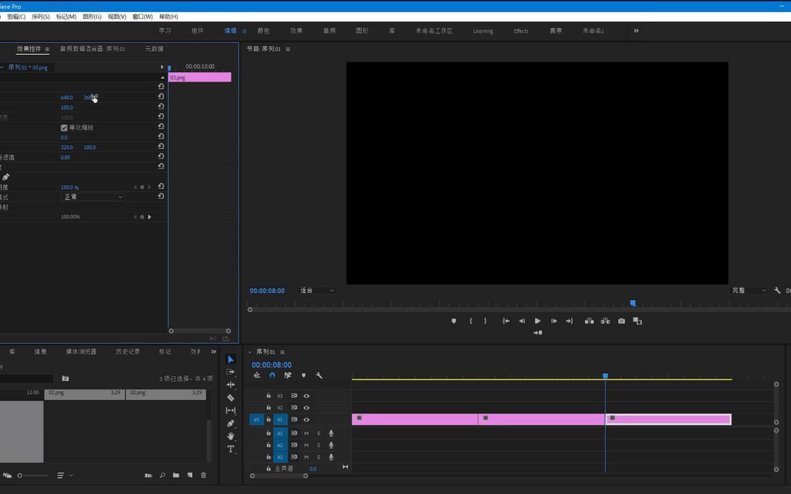Open the 历史记录 panel tab
This screenshot has width=791, height=494.
128,352
